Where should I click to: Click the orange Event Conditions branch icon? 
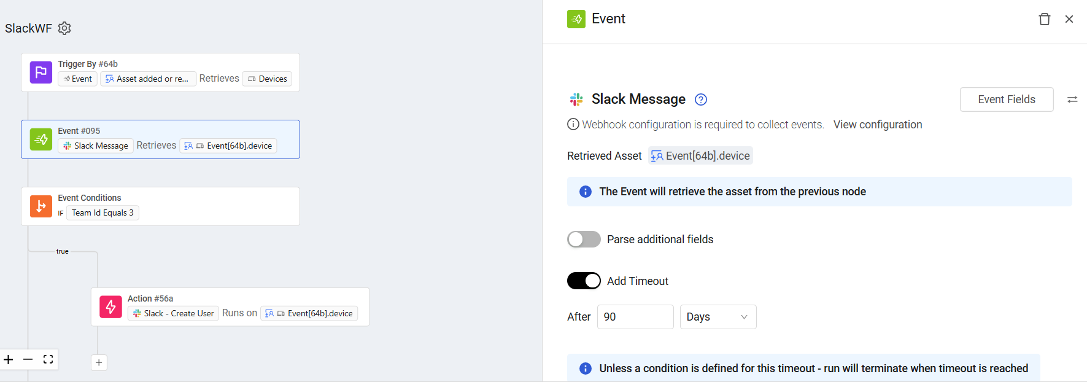tap(41, 206)
